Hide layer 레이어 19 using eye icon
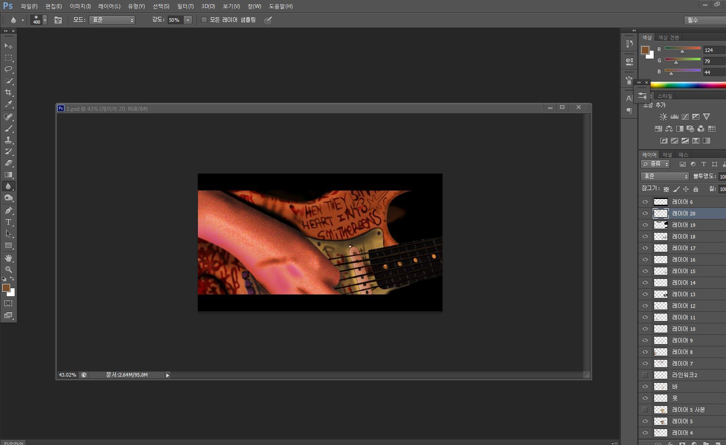 pyautogui.click(x=645, y=225)
